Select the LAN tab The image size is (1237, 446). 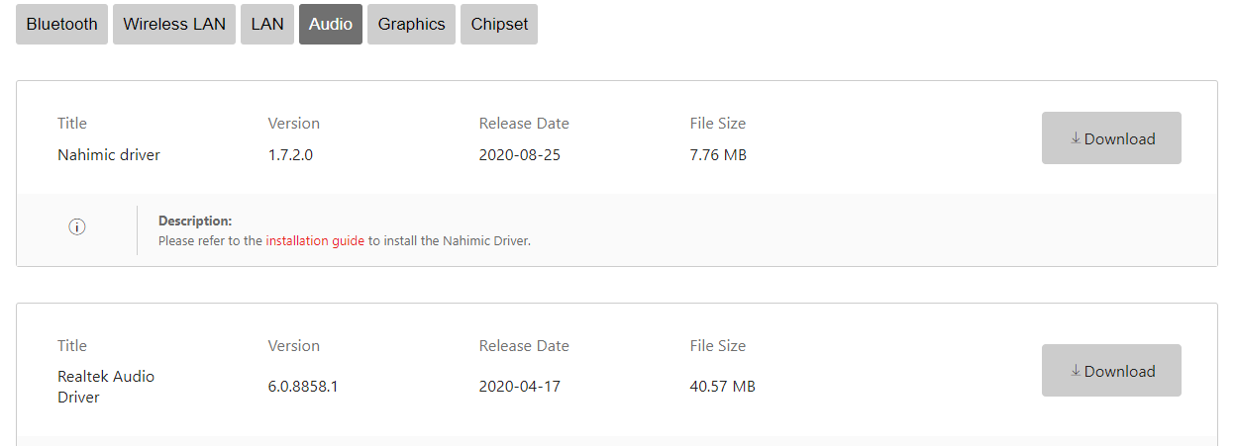267,25
